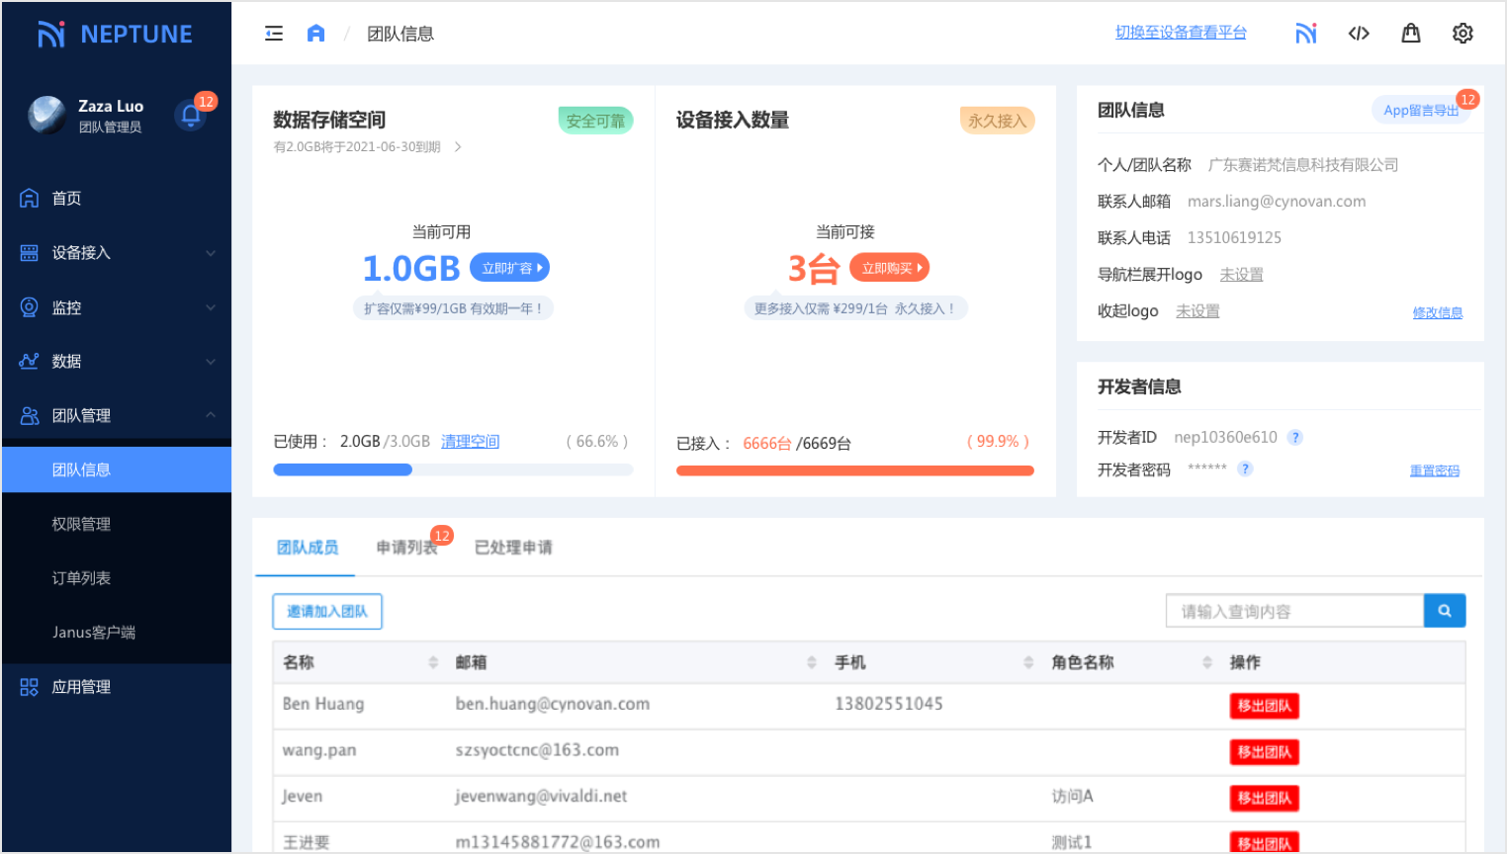Viewport: 1507px width, 854px height.
Task: Open 权限管理 in the sidebar
Action: [81, 524]
